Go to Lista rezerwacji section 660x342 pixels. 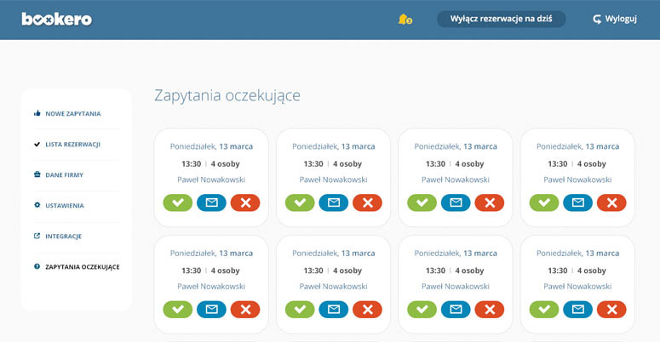[72, 144]
